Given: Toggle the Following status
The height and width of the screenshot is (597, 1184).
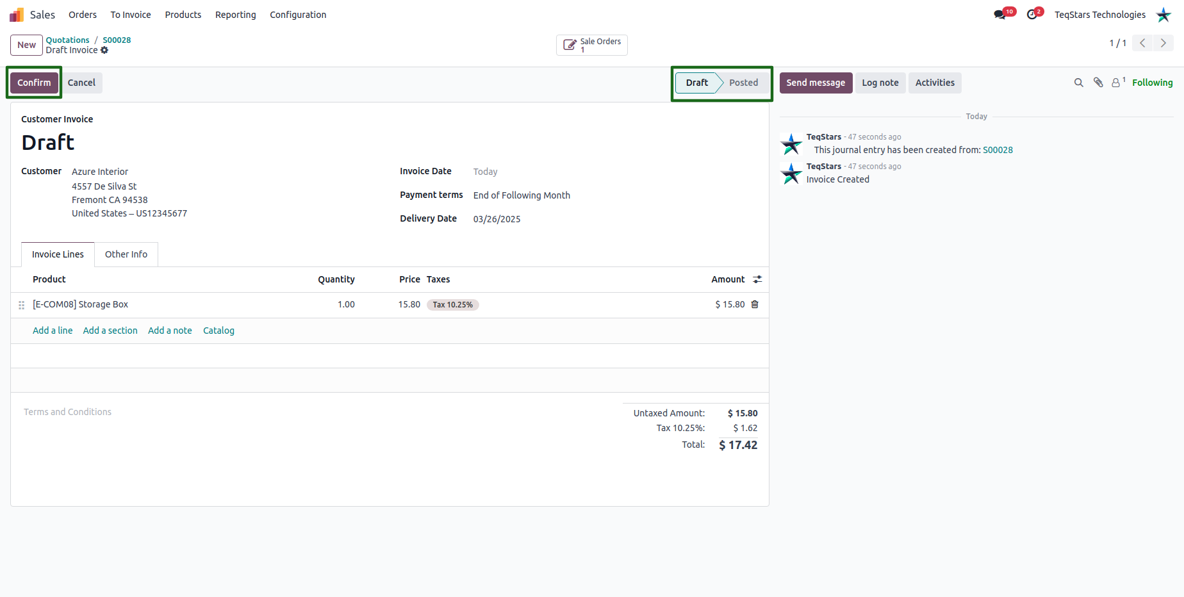Looking at the screenshot, I should [x=1152, y=83].
